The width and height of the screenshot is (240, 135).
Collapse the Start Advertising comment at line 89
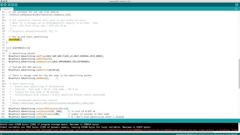[x=6, y=84]
